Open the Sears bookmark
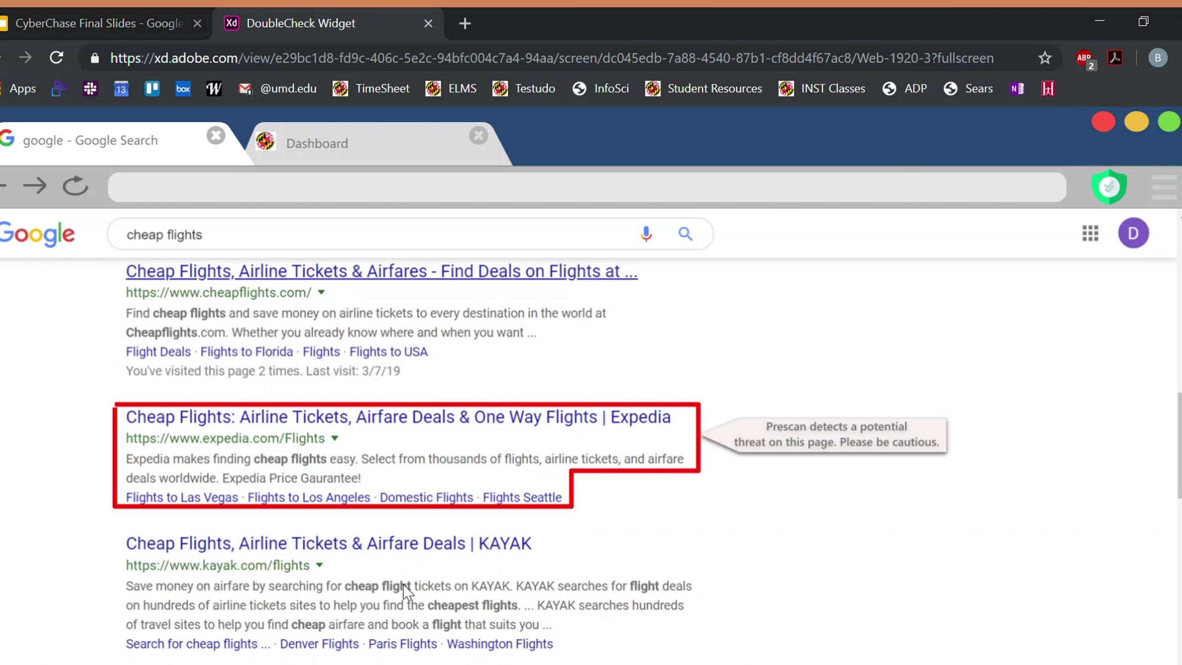The width and height of the screenshot is (1182, 665). [x=969, y=88]
